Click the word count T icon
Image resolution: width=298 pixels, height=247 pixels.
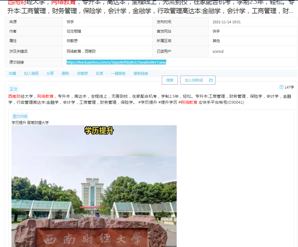(281, 87)
